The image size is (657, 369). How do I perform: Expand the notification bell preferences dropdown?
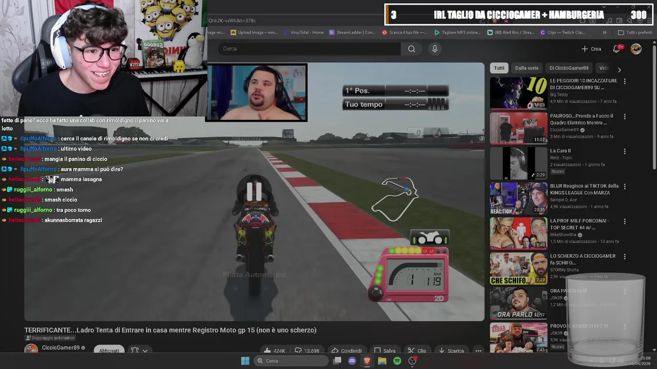[140, 351]
